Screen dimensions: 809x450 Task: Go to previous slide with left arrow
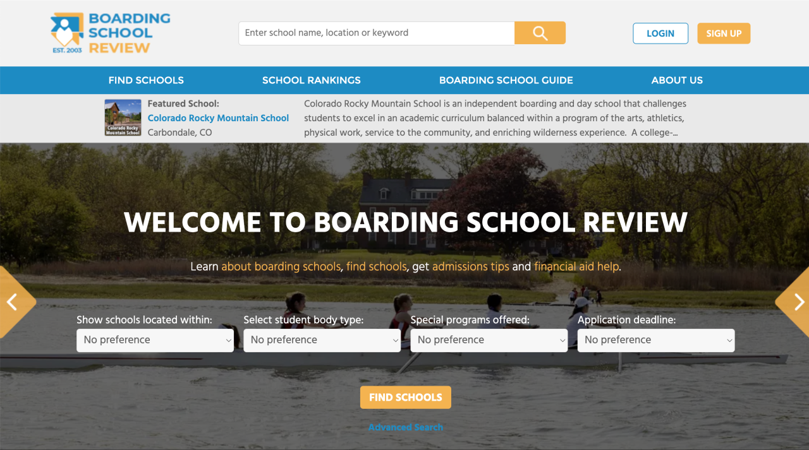[x=13, y=302]
